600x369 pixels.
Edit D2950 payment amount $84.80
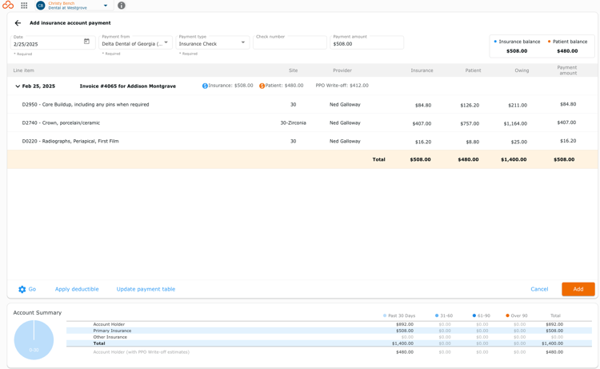[568, 104]
